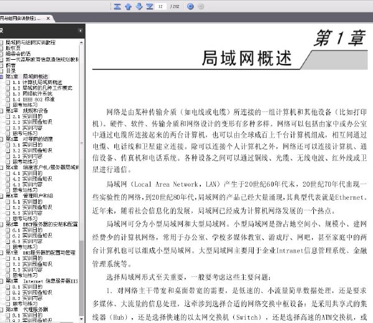The width and height of the screenshot is (373, 323).
Task: Select bookmark 第7章 DNS服务器的配置与管理
Action: [x=40, y=253]
